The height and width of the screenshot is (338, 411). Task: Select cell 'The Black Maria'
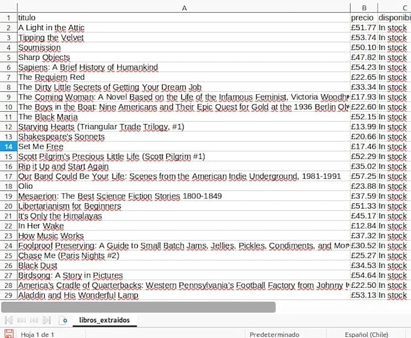(184, 117)
